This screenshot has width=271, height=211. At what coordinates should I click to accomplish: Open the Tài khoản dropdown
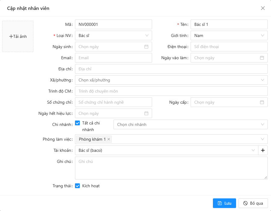pos(167,150)
